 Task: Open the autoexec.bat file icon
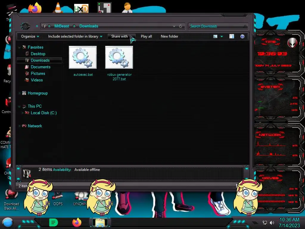click(83, 57)
